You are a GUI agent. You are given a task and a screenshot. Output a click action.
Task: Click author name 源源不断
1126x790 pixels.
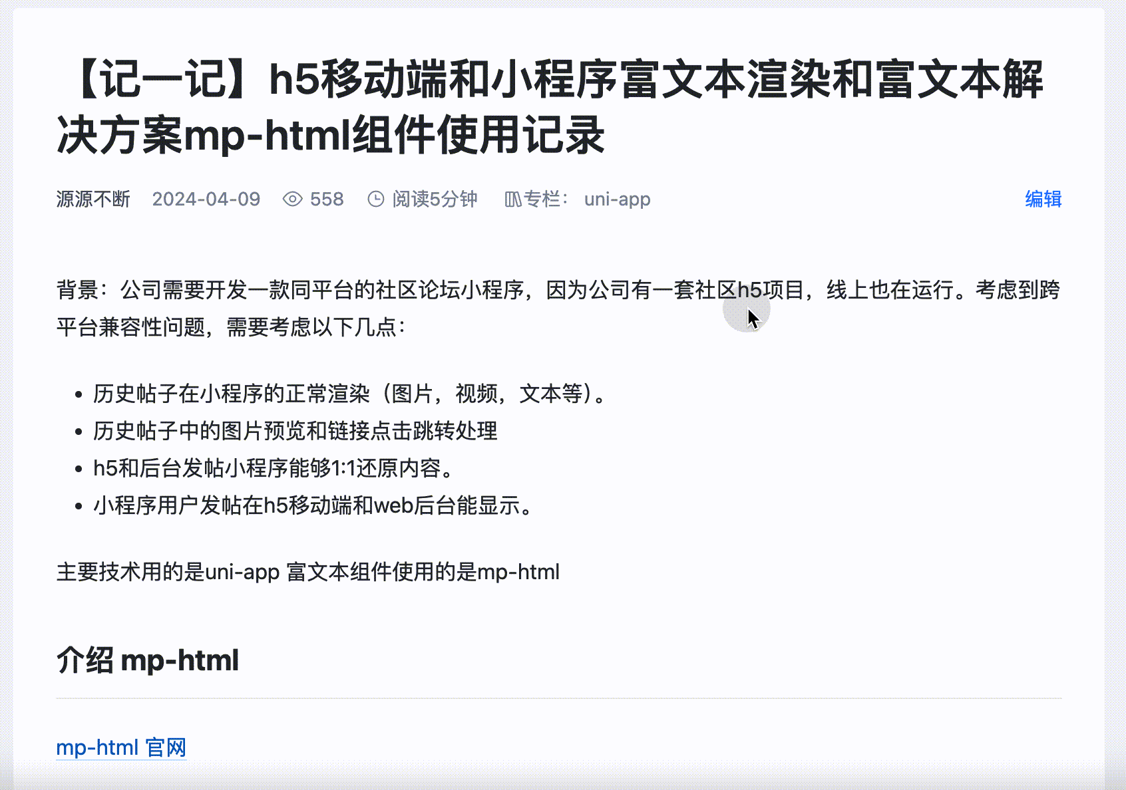[93, 199]
